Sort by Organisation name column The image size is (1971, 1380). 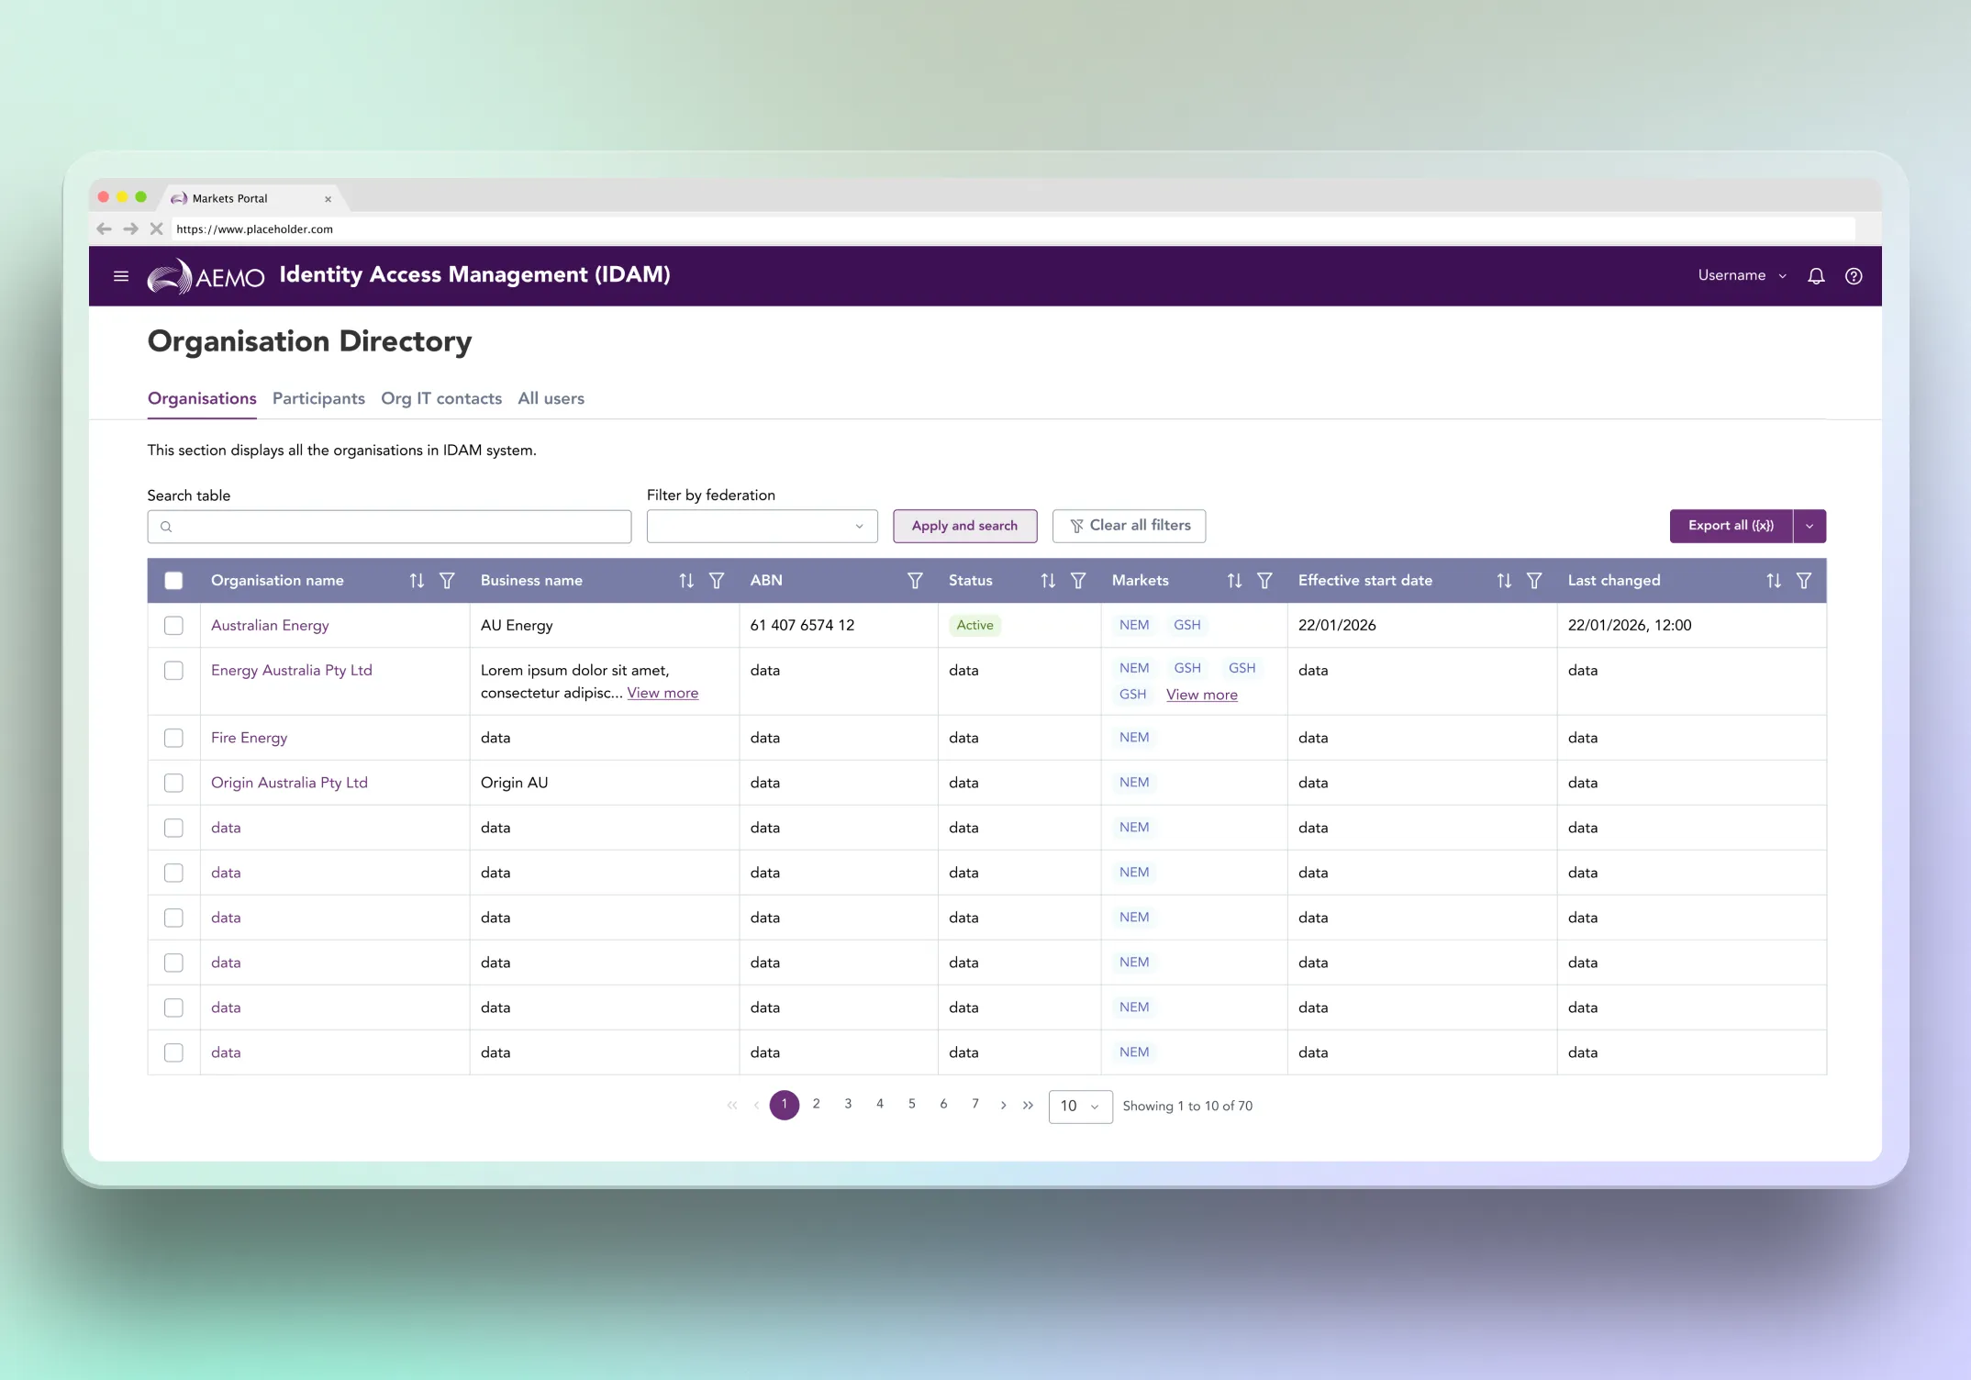417,580
